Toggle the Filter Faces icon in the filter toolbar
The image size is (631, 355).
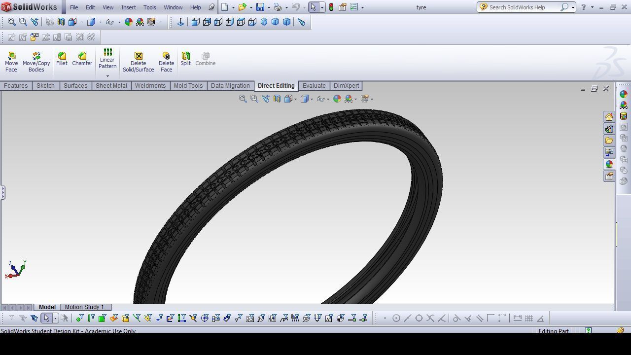tap(102, 318)
